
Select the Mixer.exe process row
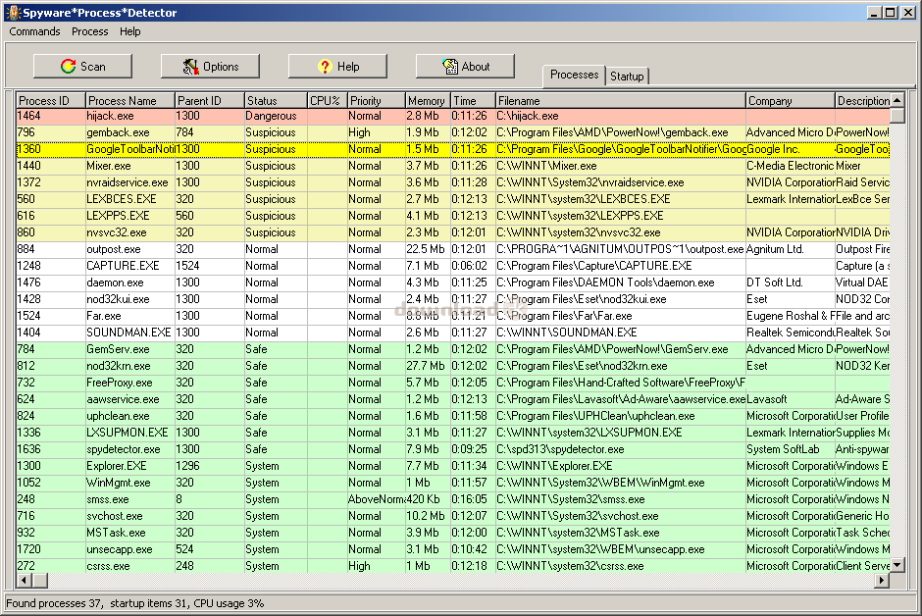[x=453, y=167]
